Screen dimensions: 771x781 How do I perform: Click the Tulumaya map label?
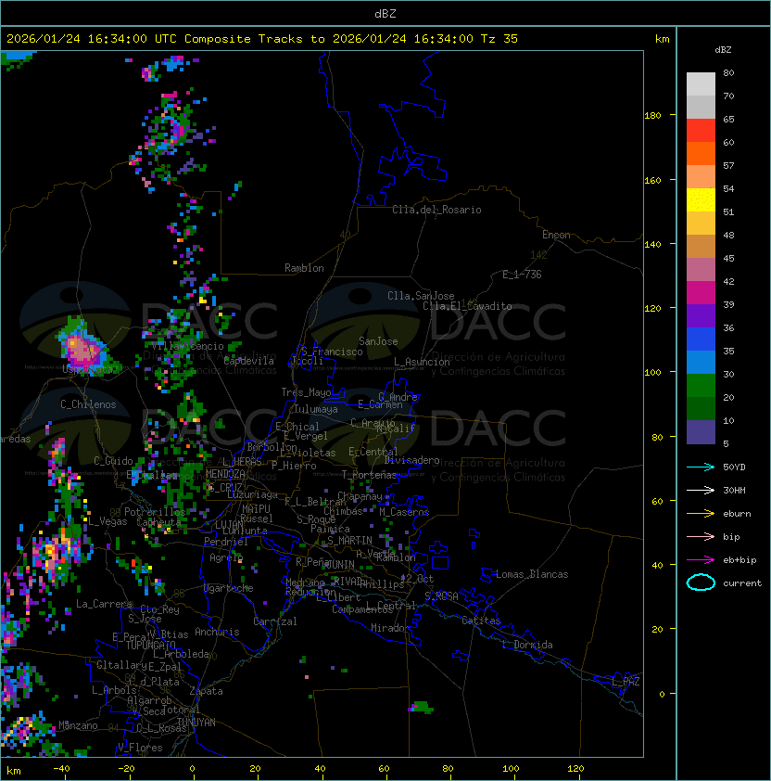316,409
